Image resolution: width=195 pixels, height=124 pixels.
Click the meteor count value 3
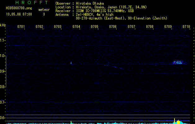pos(44,14)
